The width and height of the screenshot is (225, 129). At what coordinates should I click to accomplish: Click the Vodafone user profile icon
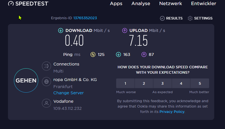pos(46,103)
